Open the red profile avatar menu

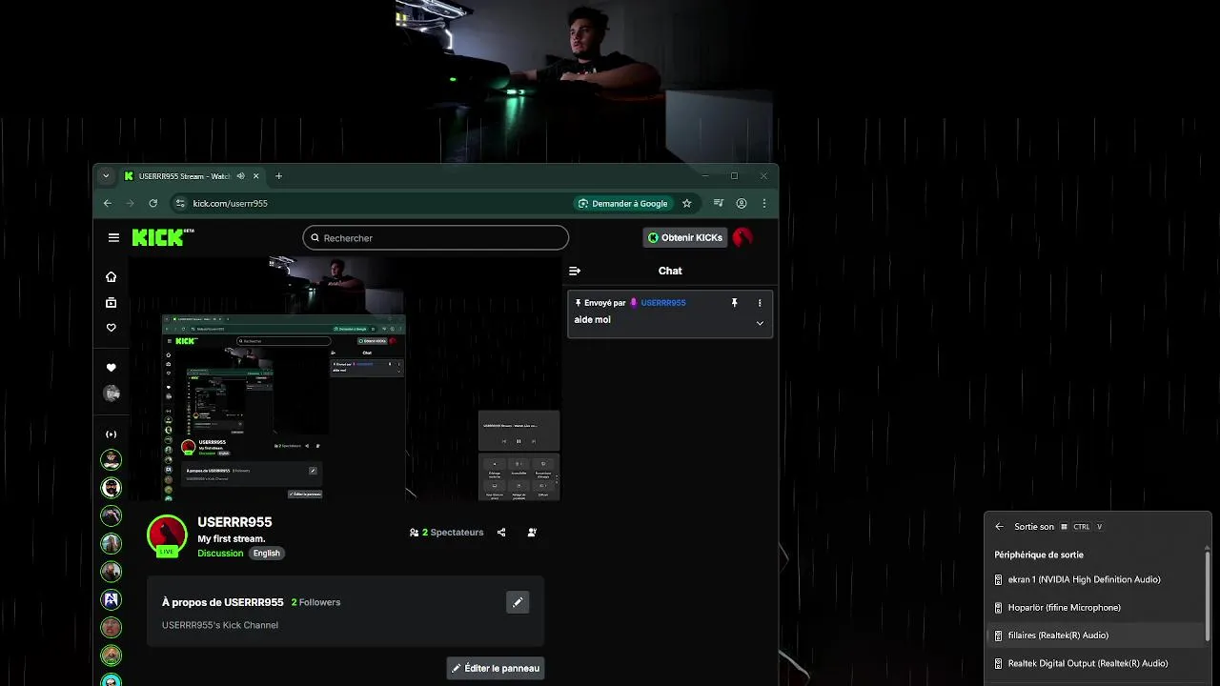742,237
